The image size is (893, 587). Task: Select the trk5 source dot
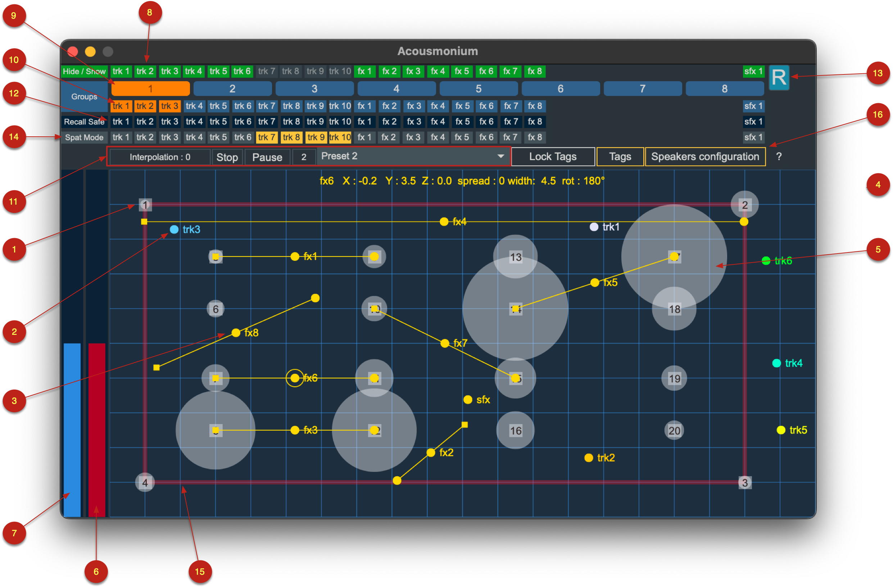click(781, 430)
